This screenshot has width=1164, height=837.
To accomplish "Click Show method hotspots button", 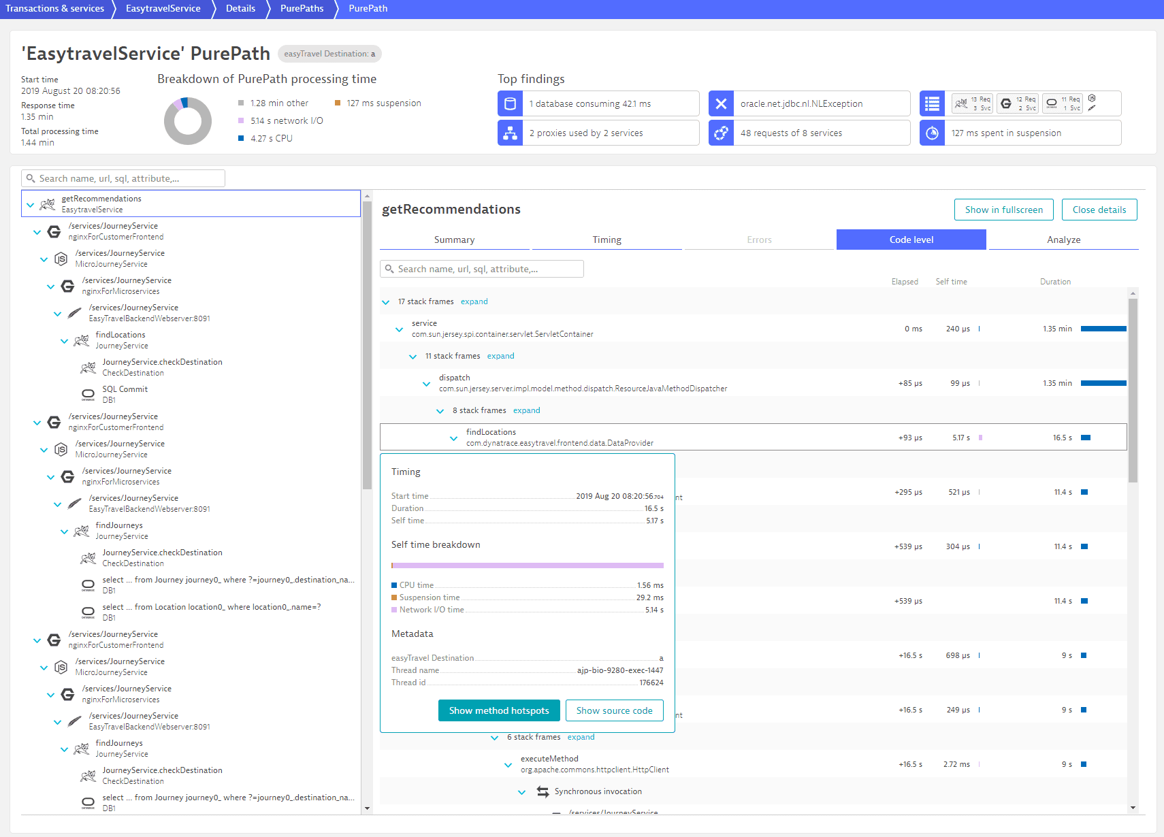I will pos(499,710).
